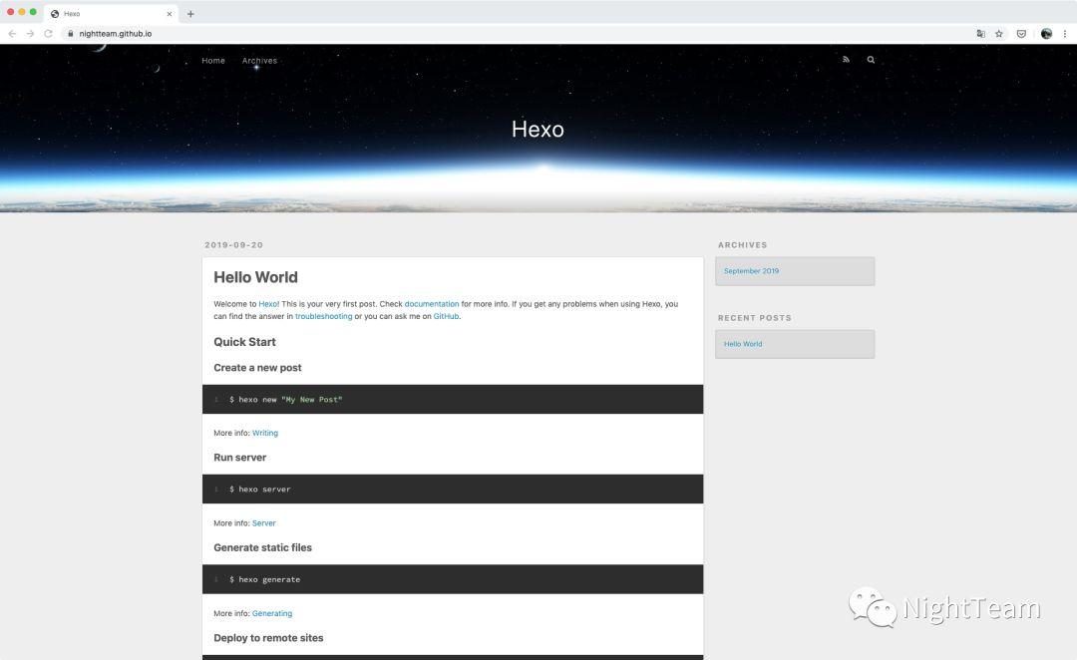Select the Hexo browser tab
This screenshot has height=660, width=1077.
110,14
